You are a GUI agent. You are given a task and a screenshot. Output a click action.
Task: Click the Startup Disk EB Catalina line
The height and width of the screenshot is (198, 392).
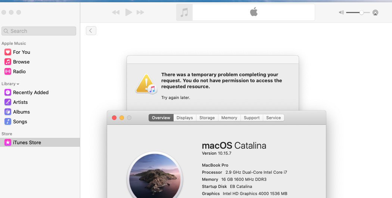[x=227, y=186]
